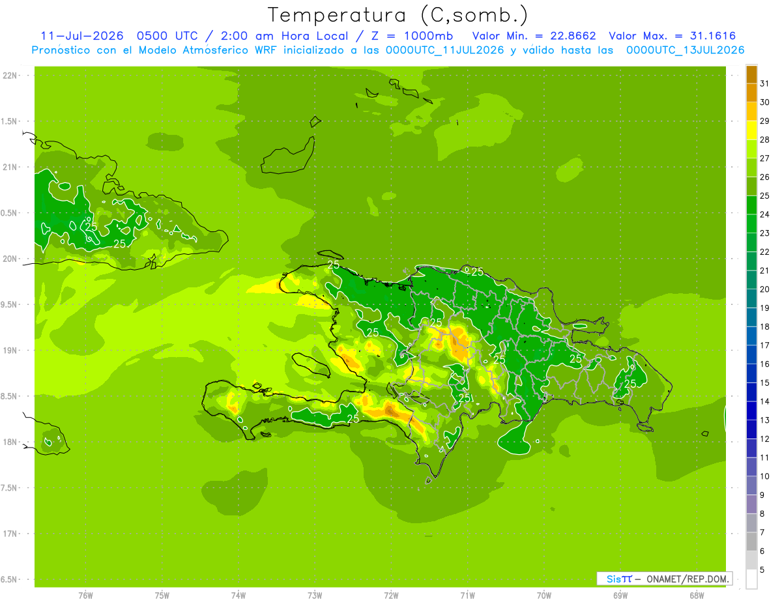The height and width of the screenshot is (604, 782).
Task: Click the "22N" latitude axis label
Action: coord(10,76)
